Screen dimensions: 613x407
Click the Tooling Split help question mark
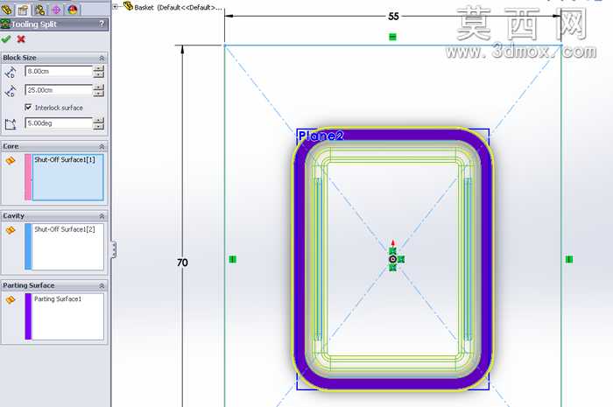pos(102,24)
